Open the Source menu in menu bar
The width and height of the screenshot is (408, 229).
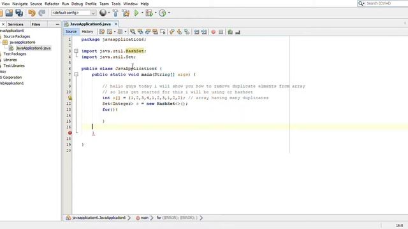(x=36, y=4)
